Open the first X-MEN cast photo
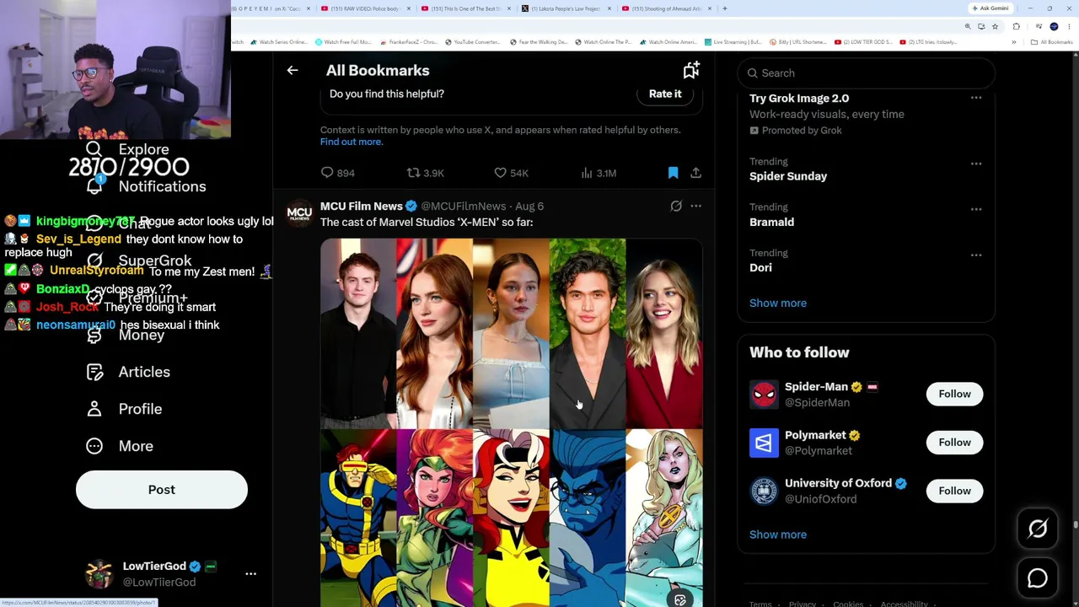The width and height of the screenshot is (1079, 607). pos(357,334)
